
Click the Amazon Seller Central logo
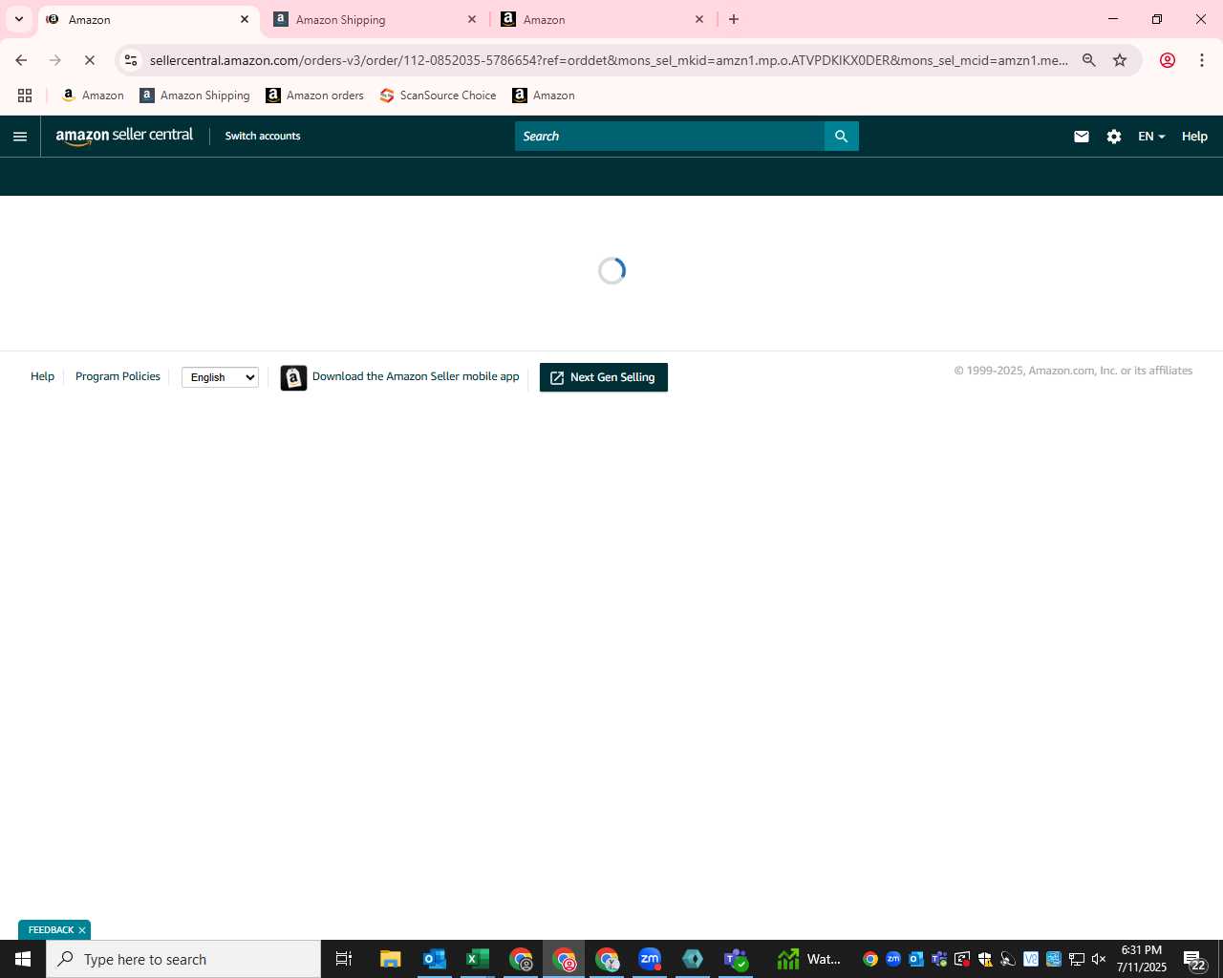[x=124, y=136]
